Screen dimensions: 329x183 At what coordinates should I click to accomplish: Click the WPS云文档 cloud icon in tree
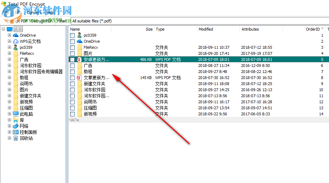[16, 41]
